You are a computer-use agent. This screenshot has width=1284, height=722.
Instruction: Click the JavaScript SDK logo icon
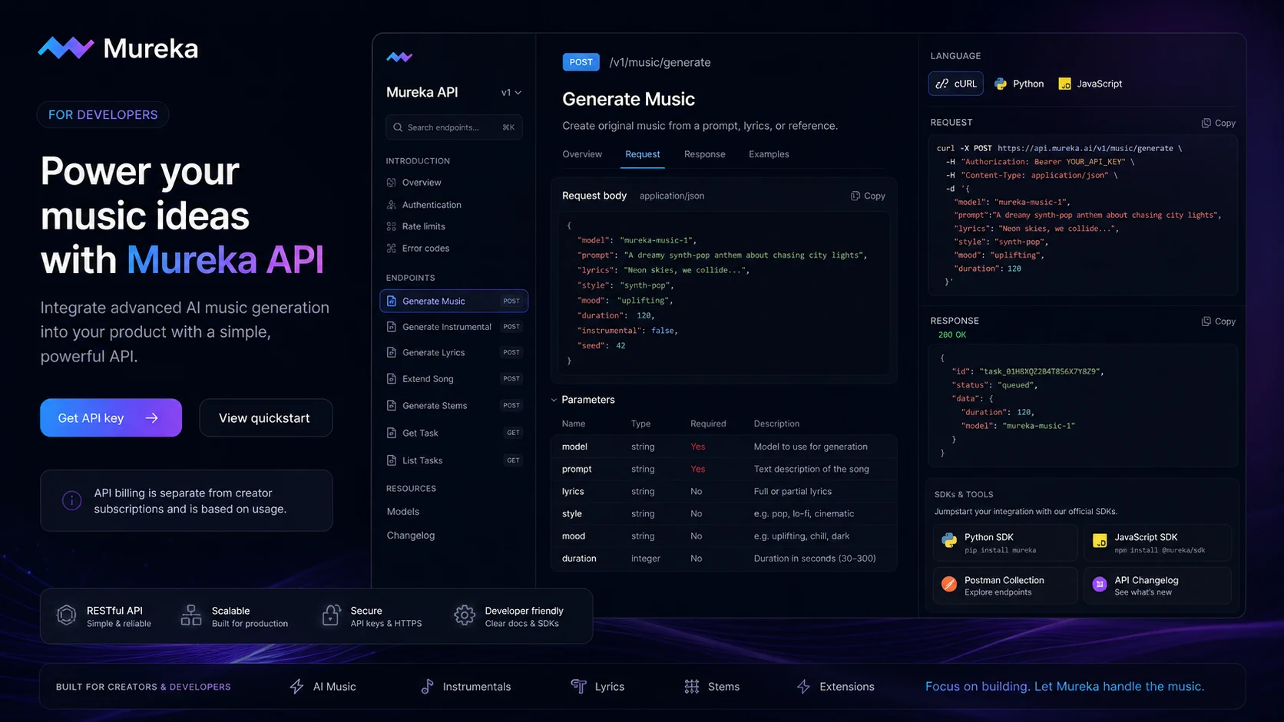(x=1100, y=541)
